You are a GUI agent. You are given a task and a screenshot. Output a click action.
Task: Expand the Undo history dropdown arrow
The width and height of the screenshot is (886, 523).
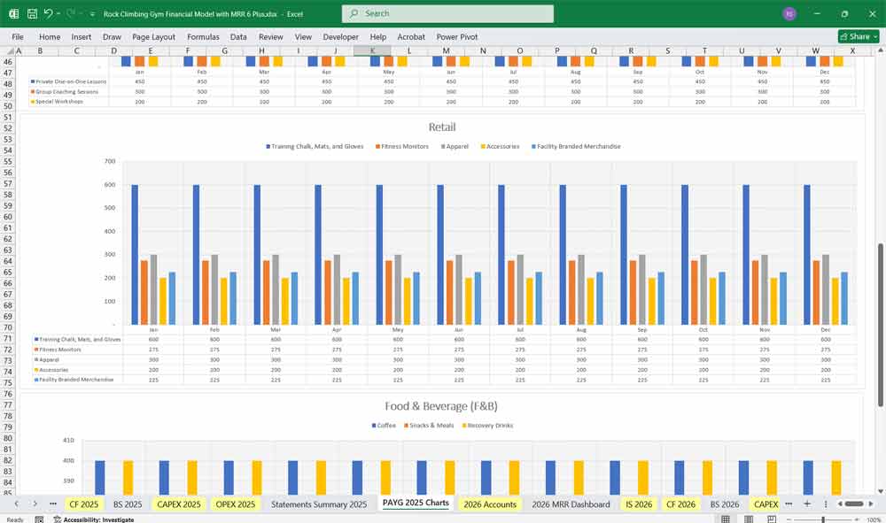click(x=58, y=14)
